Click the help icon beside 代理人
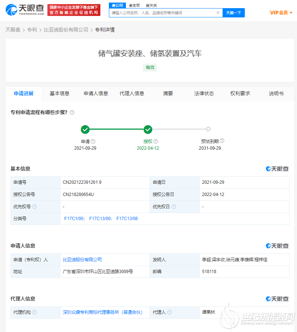 point(169,312)
